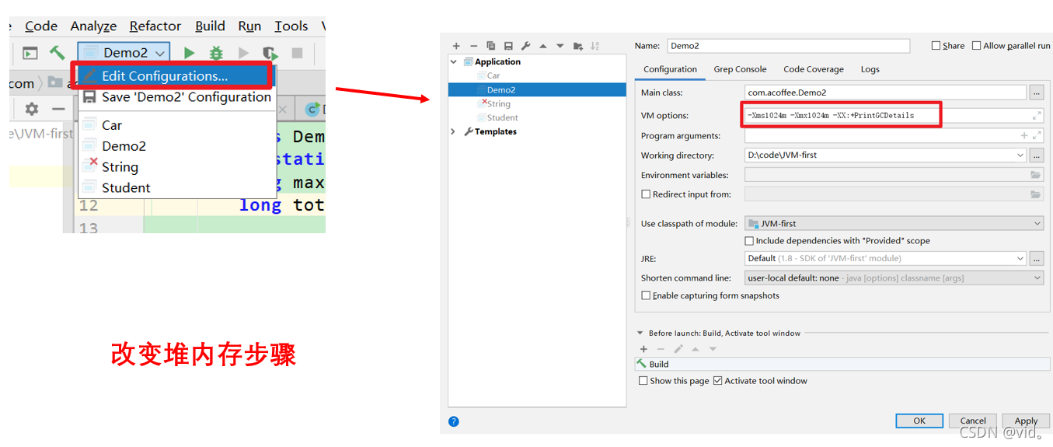Screen dimensions: 1053x447
Task: Click the grayed-out run icon after the bug
Action: pos(243,53)
